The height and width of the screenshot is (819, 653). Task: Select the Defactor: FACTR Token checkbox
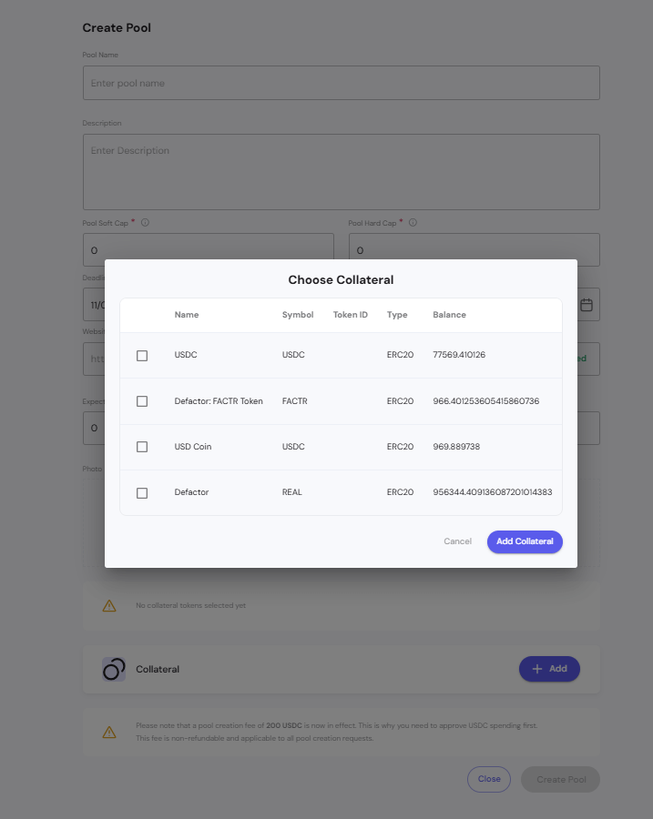[x=142, y=401]
